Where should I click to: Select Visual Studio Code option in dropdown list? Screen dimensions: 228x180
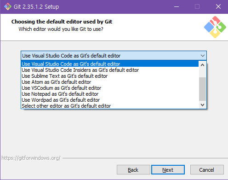110,64
